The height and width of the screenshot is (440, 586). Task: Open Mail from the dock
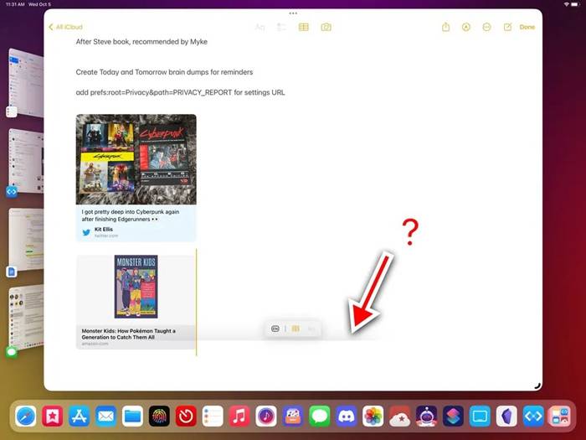[105, 416]
